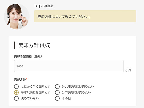Click the とにかく早く売りたい option text
The width and height of the screenshot is (144, 108).
[36, 86]
